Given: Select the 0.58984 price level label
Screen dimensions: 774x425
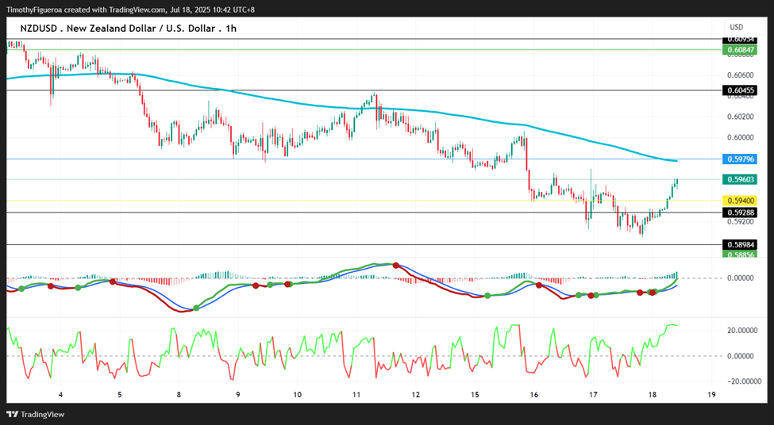Looking at the screenshot, I should pyautogui.click(x=739, y=244).
